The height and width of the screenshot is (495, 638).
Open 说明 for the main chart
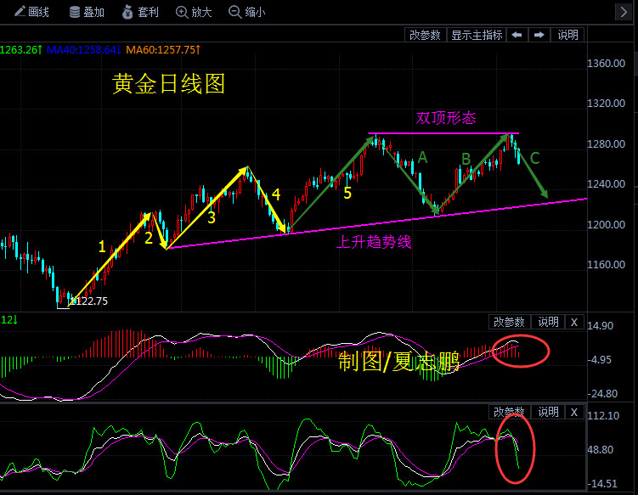pos(567,35)
